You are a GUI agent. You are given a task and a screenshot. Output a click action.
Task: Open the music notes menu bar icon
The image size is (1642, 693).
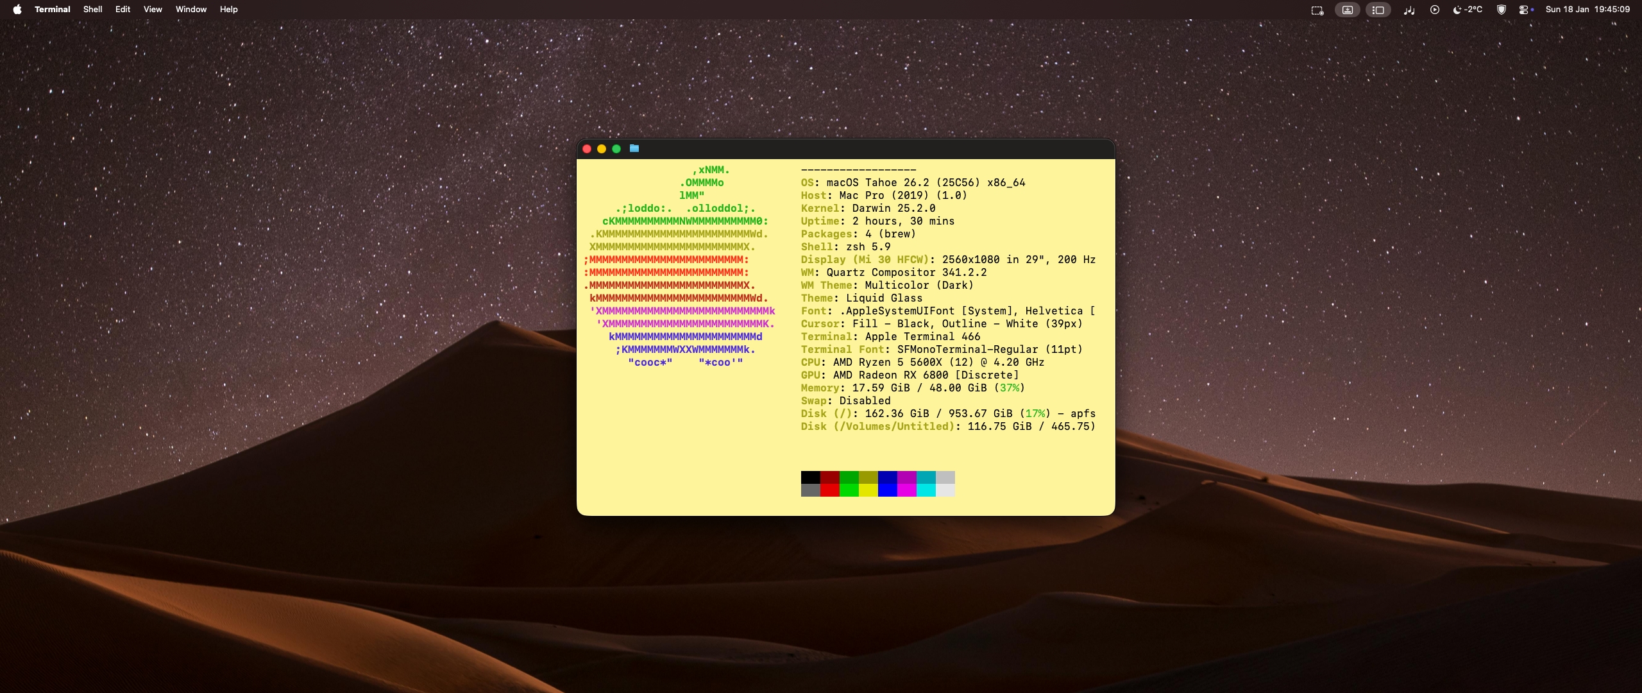click(x=1409, y=10)
